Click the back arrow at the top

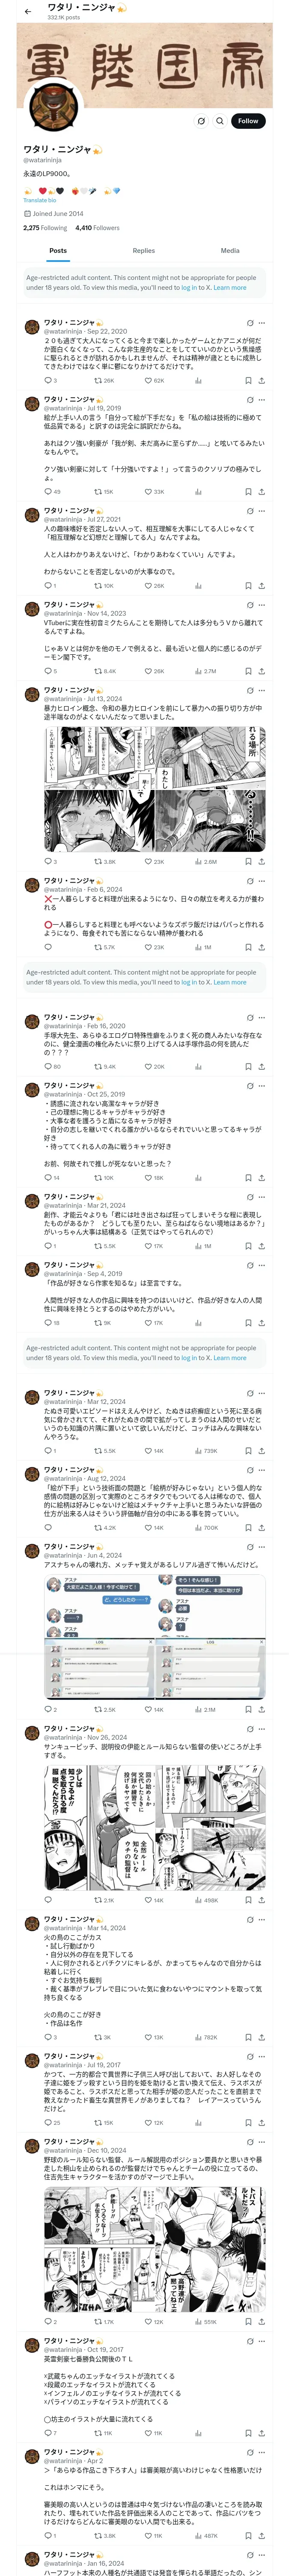pos(28,11)
